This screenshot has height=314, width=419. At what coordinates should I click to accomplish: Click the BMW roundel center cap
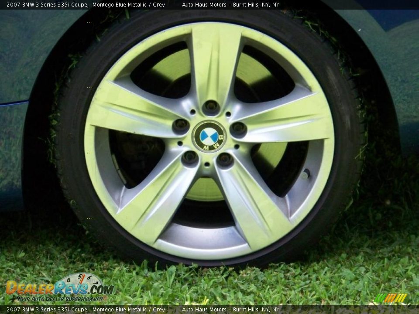(209, 137)
